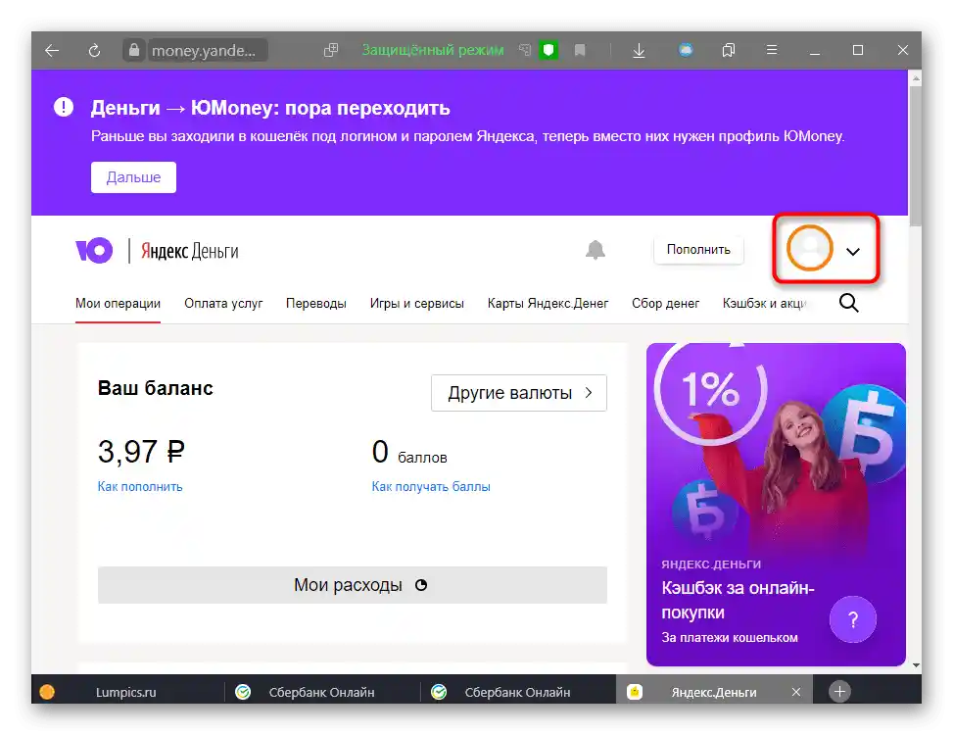Click the Ваш баланс heading
953x735 pixels.
(x=155, y=388)
